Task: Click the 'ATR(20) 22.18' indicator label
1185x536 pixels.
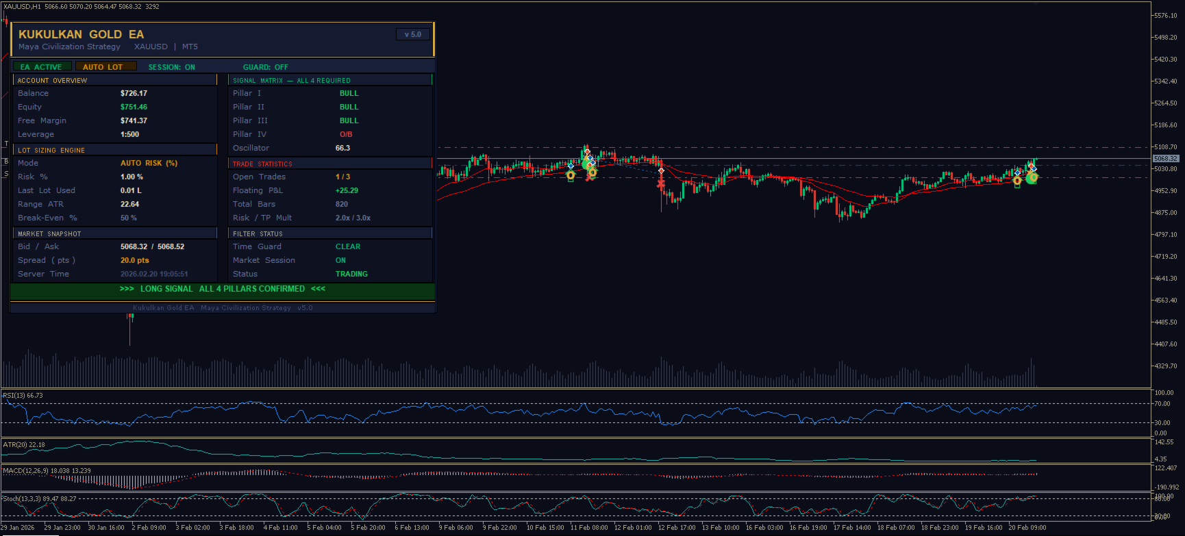Action: [x=24, y=445]
